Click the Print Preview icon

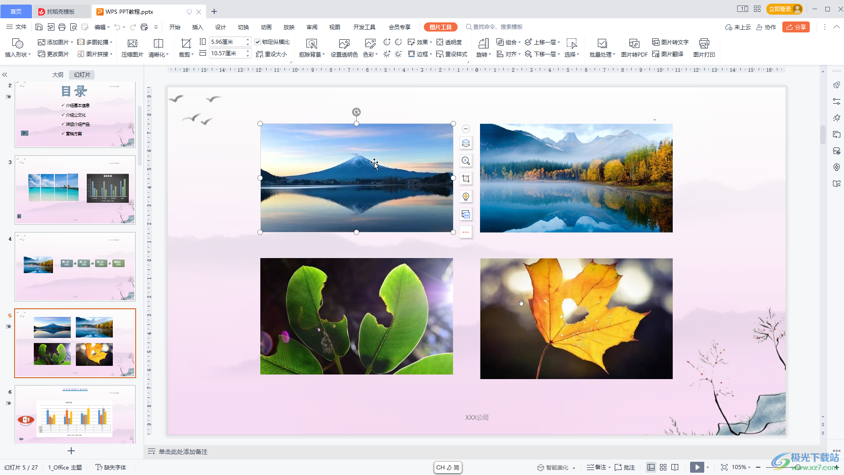pyautogui.click(x=73, y=27)
